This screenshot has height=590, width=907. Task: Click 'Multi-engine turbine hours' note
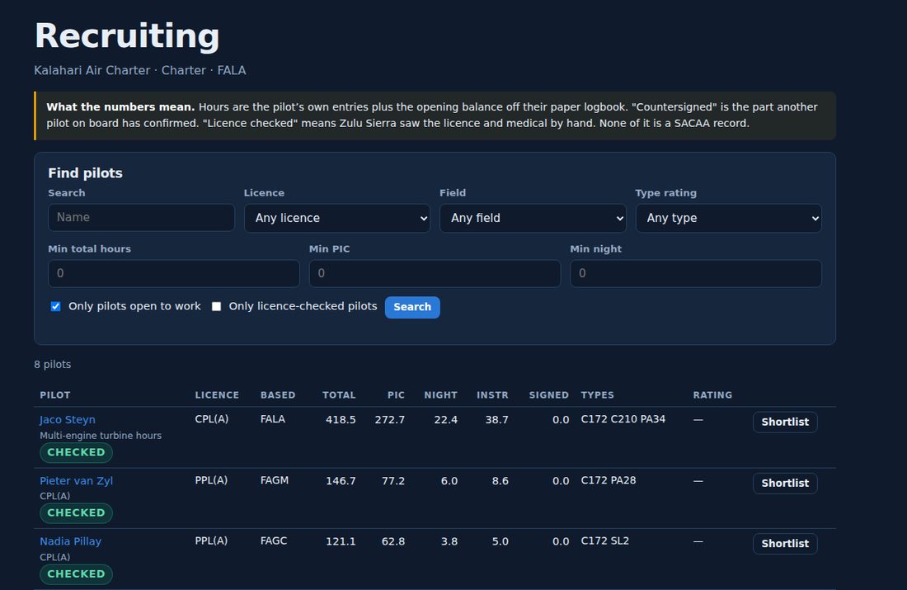[x=101, y=436]
